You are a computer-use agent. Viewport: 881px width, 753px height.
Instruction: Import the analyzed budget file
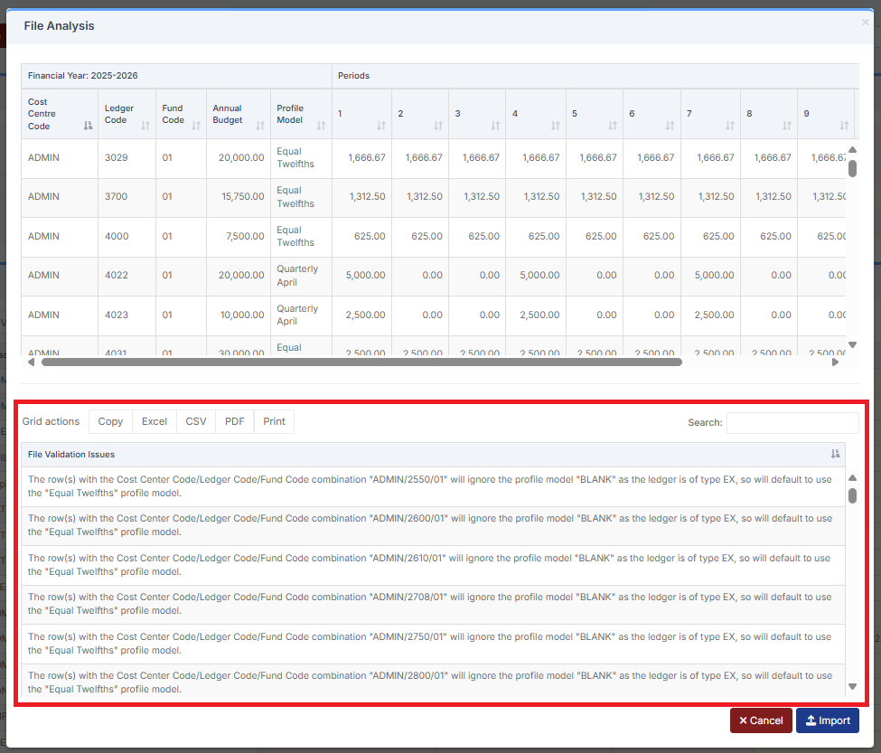827,720
